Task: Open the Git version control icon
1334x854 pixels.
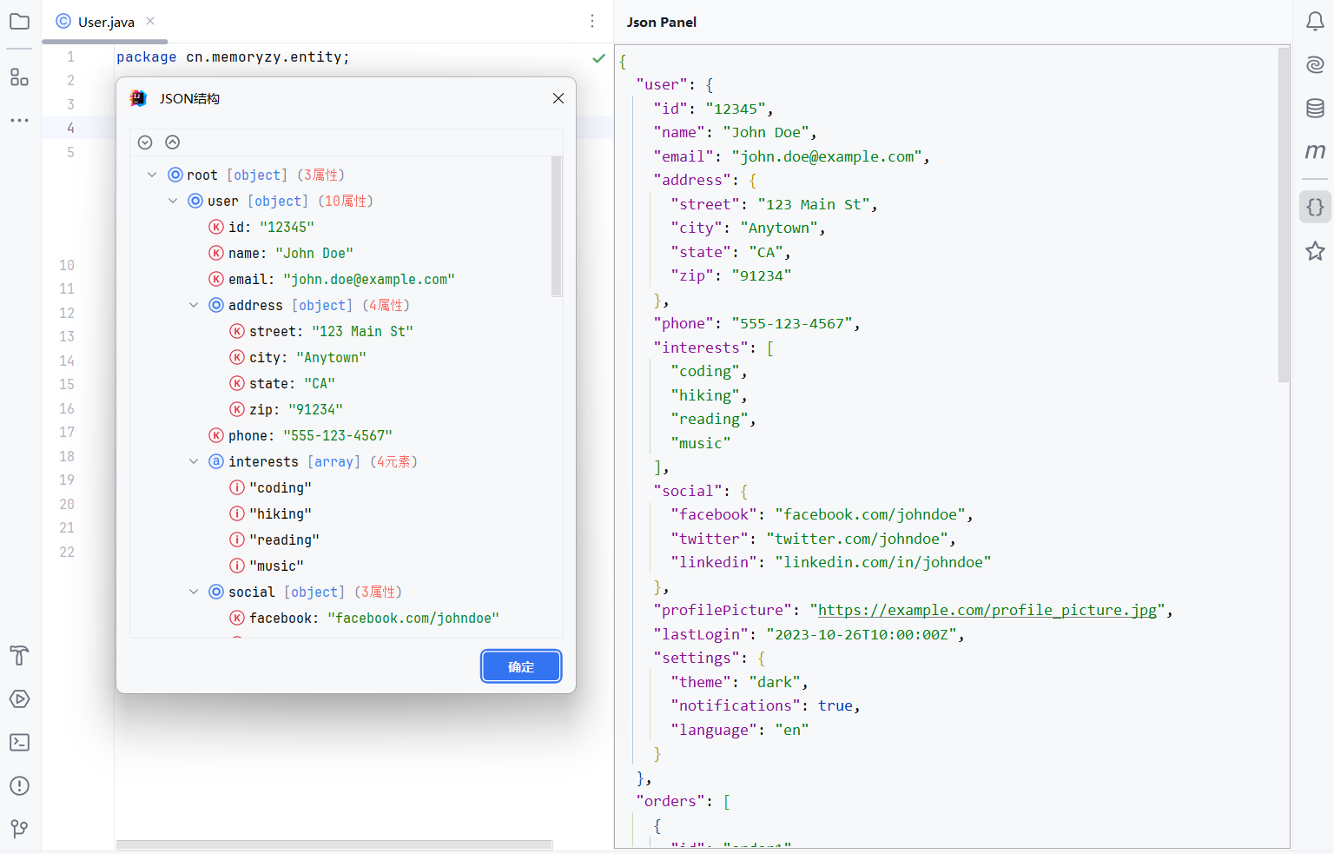Action: click(x=19, y=829)
